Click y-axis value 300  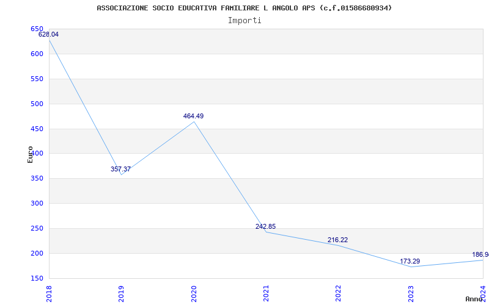tap(37, 204)
